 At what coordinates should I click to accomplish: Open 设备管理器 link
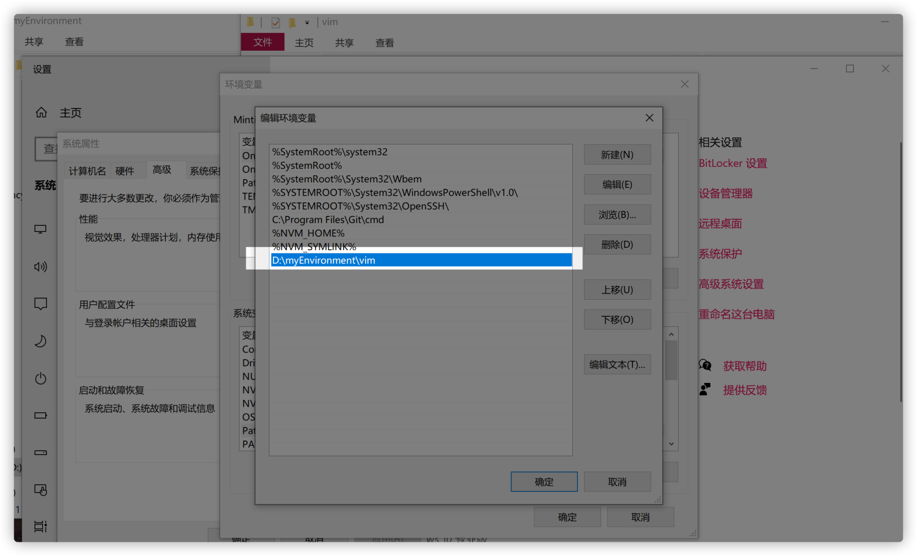[x=725, y=193]
